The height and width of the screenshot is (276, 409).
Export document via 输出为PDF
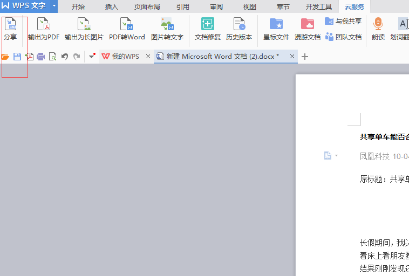(x=44, y=29)
